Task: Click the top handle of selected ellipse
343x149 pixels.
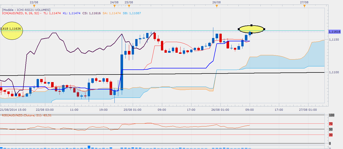Action: tap(251, 25)
